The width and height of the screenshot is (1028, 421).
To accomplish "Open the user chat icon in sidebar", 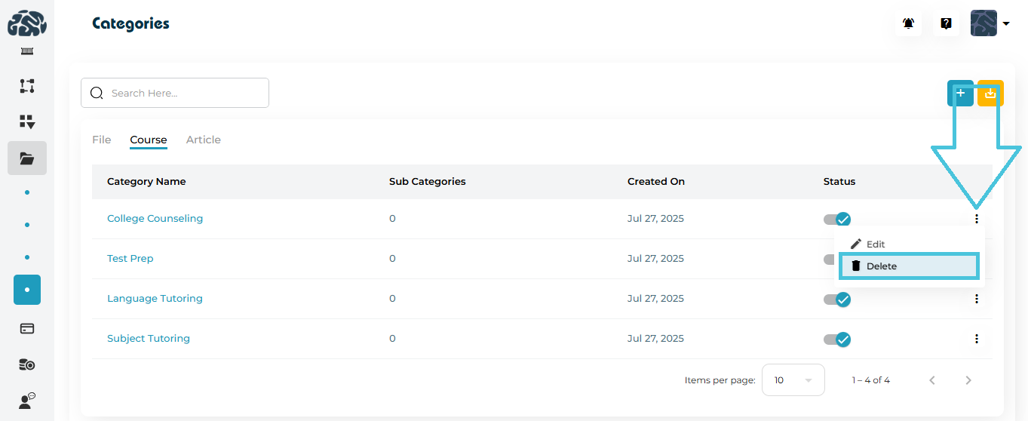I will click(27, 401).
